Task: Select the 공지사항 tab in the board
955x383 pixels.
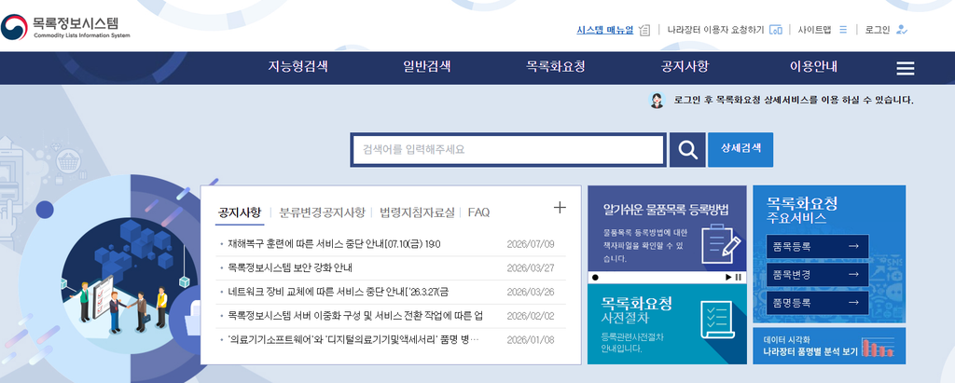Action: coord(240,212)
